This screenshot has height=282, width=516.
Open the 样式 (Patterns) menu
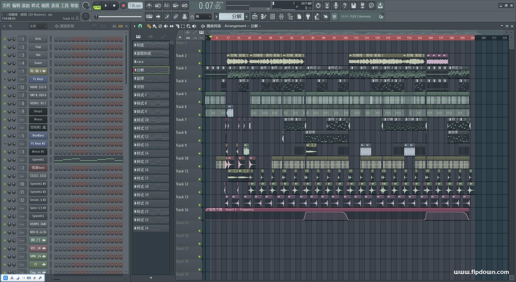click(x=35, y=5)
